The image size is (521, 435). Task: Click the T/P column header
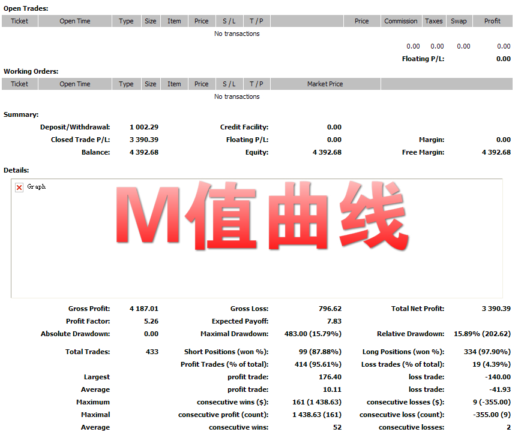pos(256,20)
